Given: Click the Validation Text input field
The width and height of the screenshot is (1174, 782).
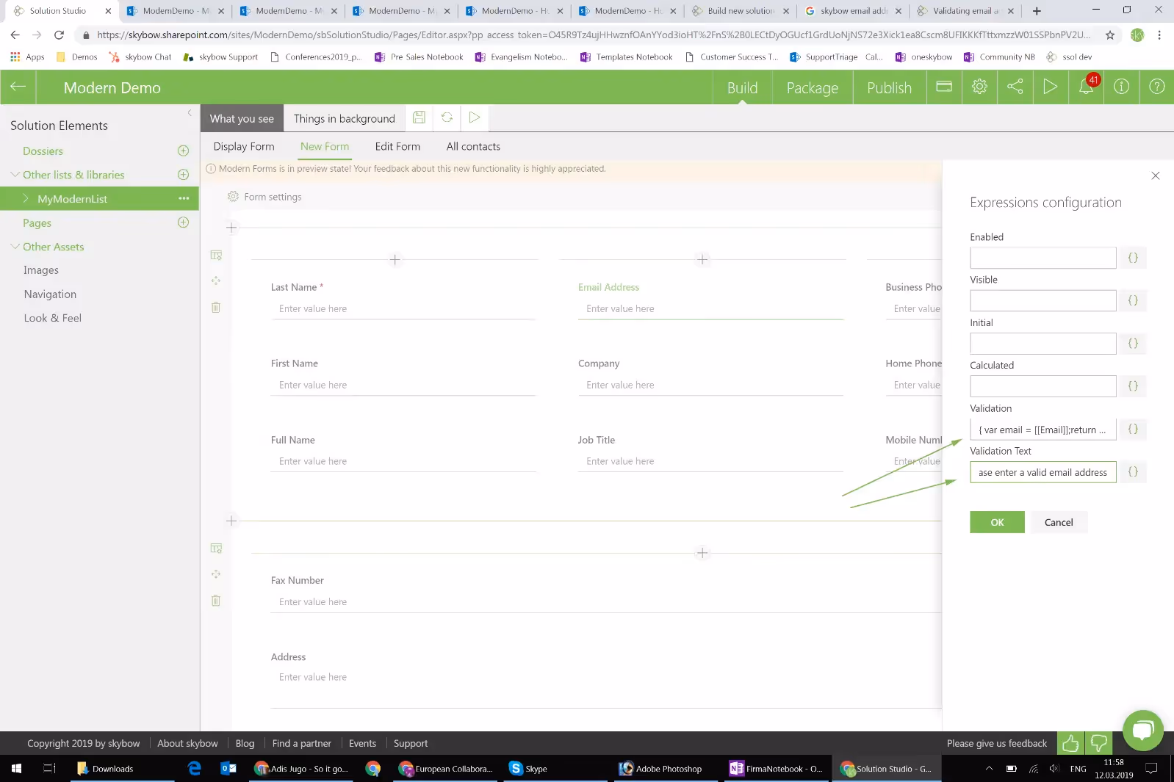Looking at the screenshot, I should pyautogui.click(x=1042, y=472).
